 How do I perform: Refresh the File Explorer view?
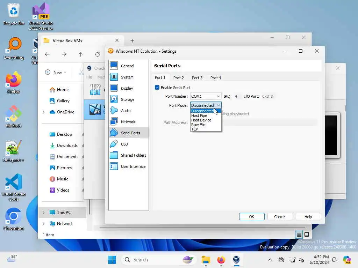(x=98, y=54)
